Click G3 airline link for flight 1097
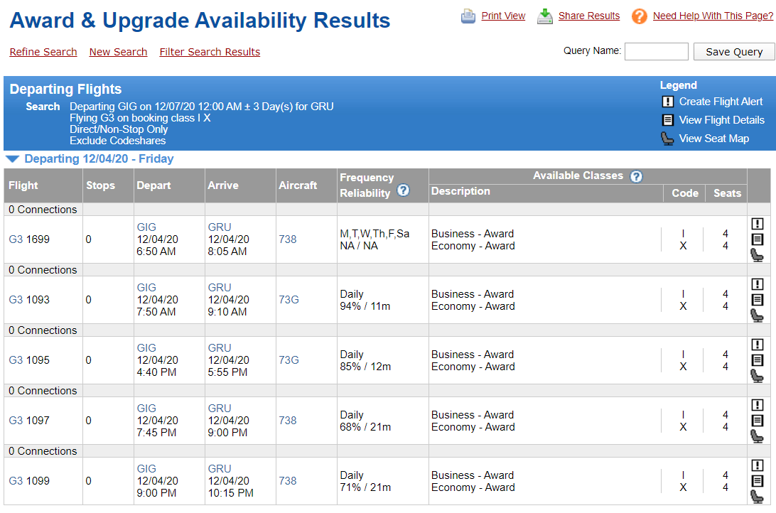Image resolution: width=776 pixels, height=513 pixels. (16, 421)
